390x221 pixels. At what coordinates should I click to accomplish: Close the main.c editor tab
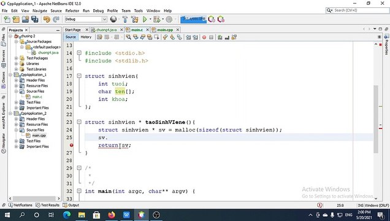coord(148,30)
